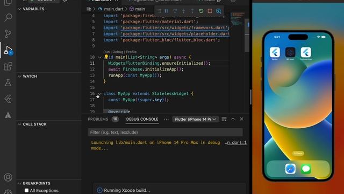The height and width of the screenshot is (194, 344).
Task: Focus the debug console filter field
Action: click(165, 132)
